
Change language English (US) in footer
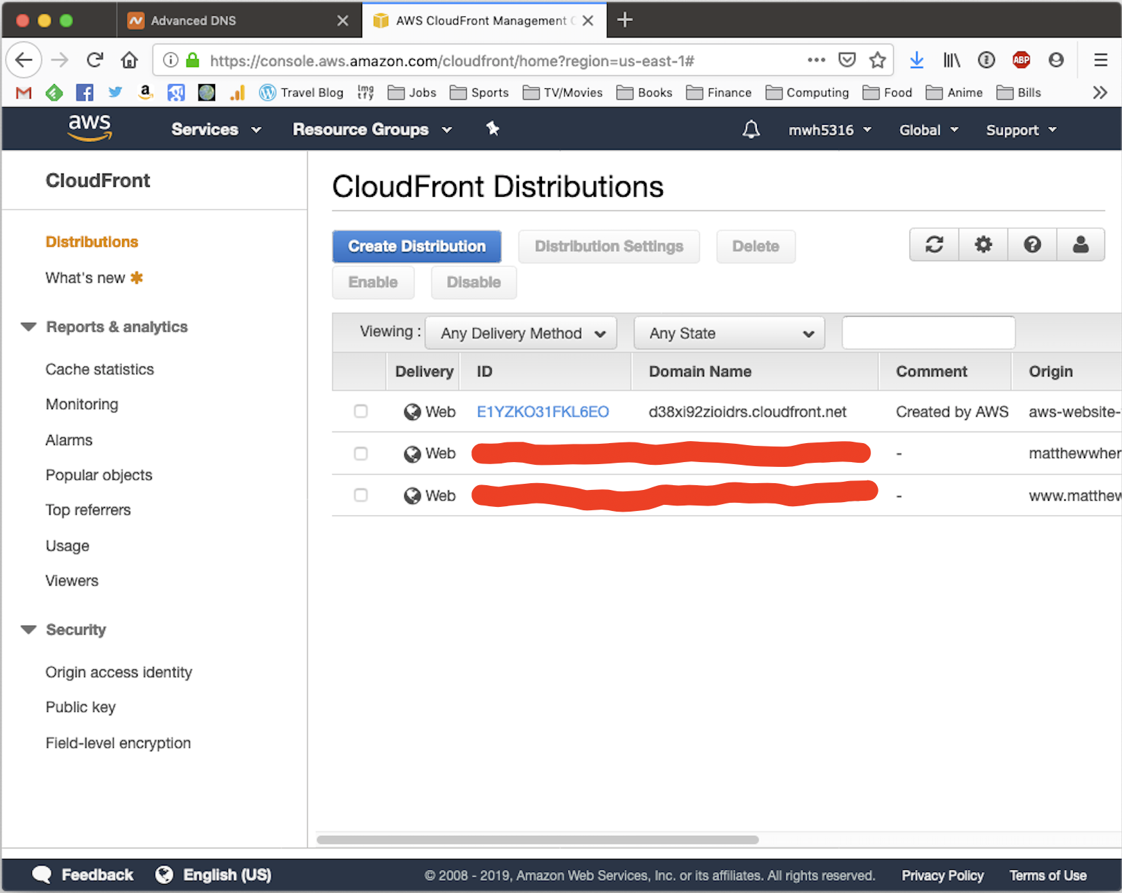tap(214, 875)
